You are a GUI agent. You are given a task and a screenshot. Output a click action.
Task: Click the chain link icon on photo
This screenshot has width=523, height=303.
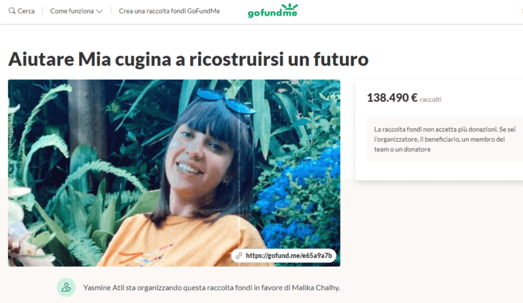pos(239,255)
